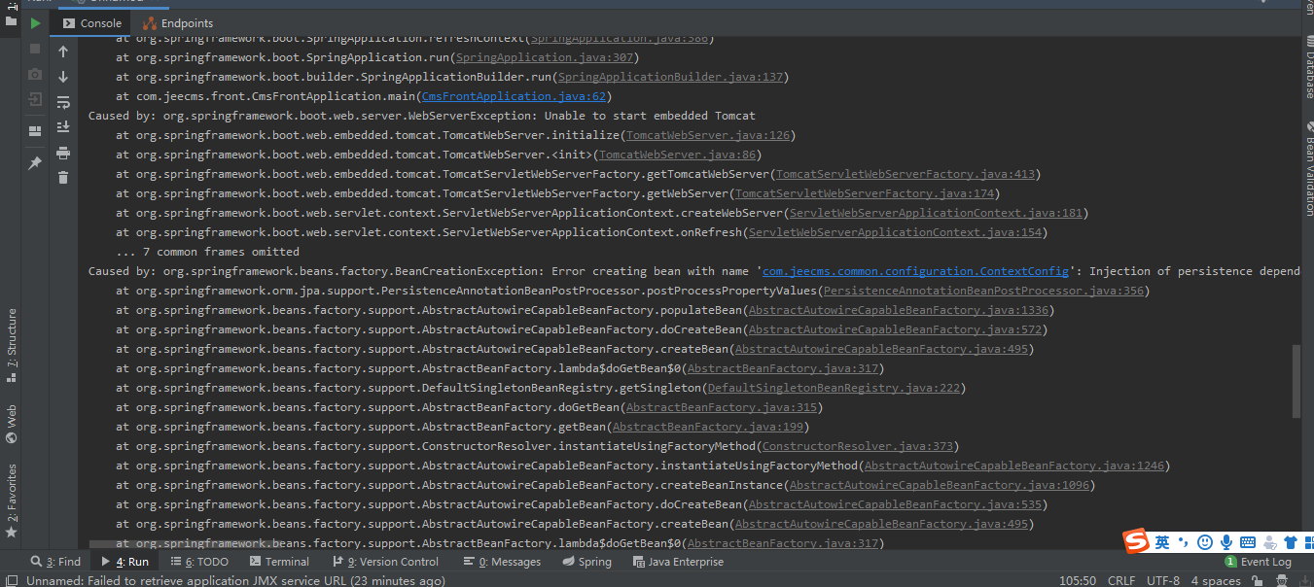Click the Sogou microphone voice input icon
Screen dimensions: 1314x587
point(1226,541)
